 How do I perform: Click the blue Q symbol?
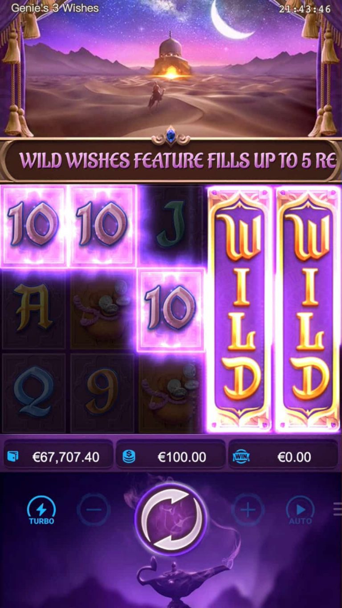click(34, 391)
